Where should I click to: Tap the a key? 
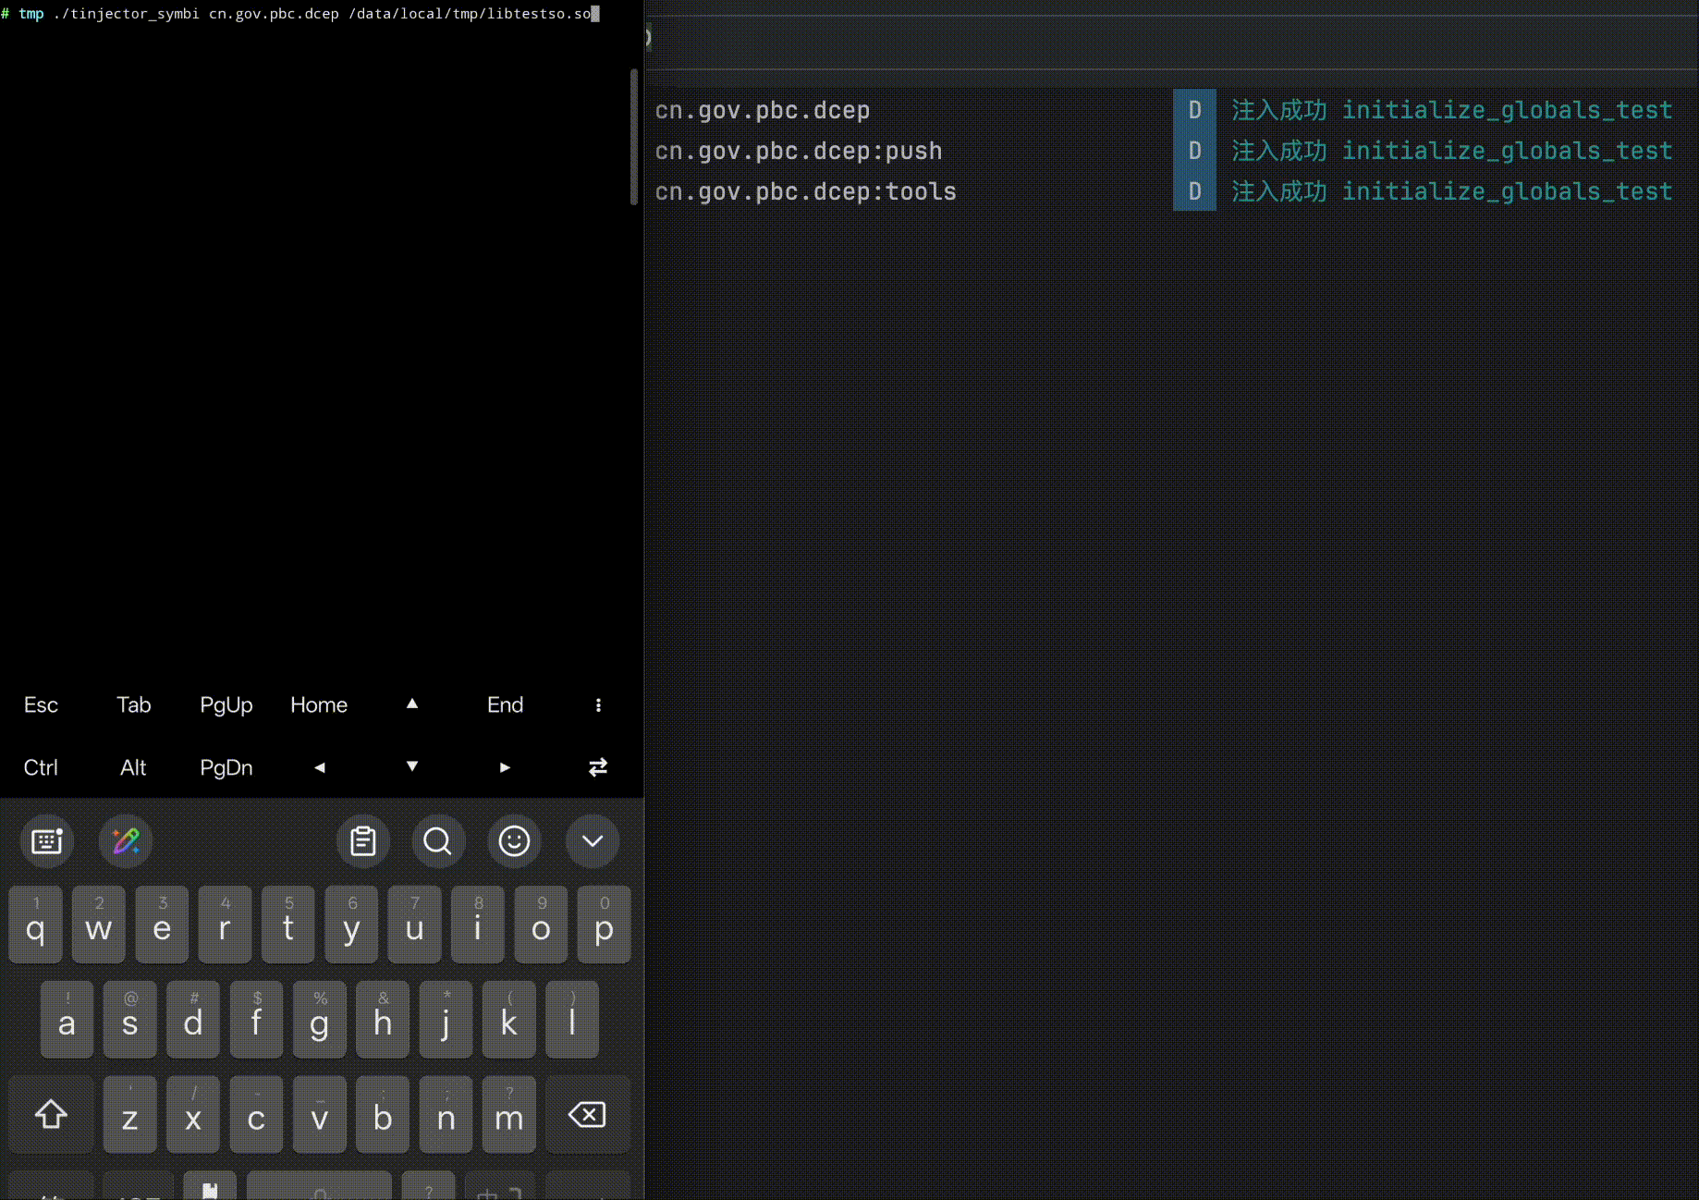[67, 1020]
